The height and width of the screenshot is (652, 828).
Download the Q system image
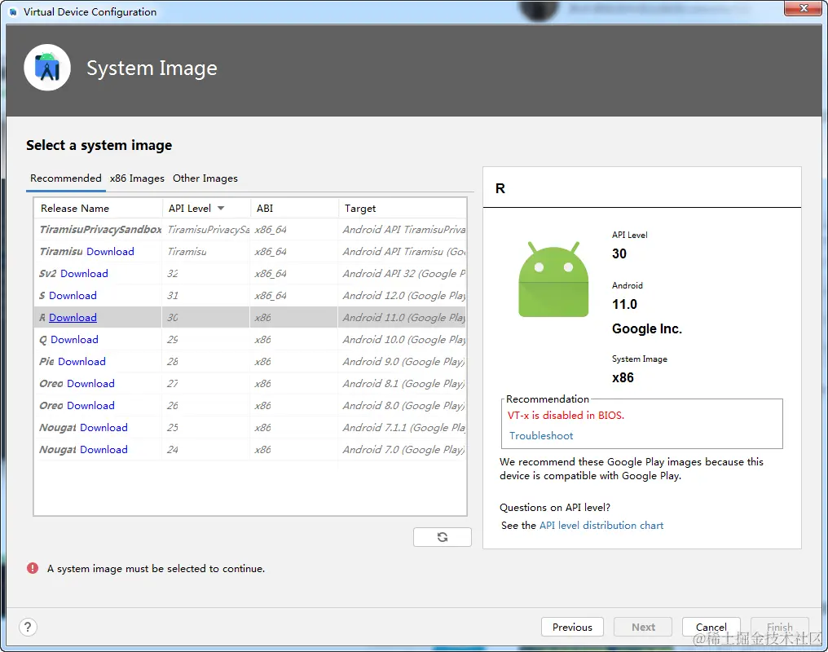[74, 340]
